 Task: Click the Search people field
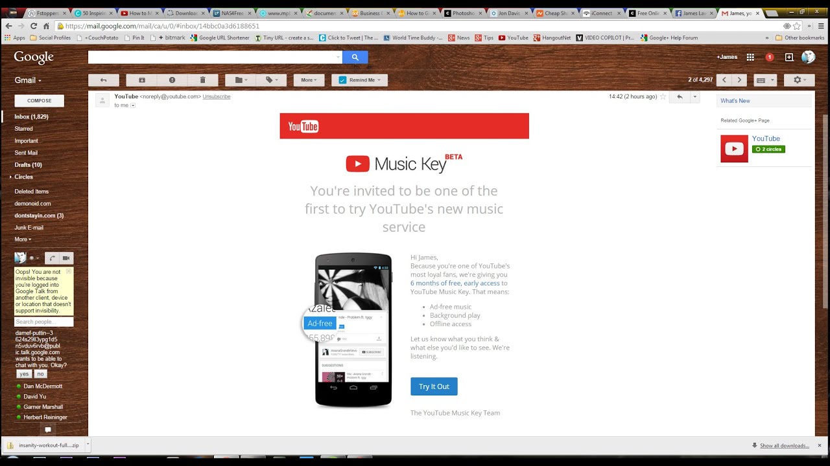click(44, 322)
